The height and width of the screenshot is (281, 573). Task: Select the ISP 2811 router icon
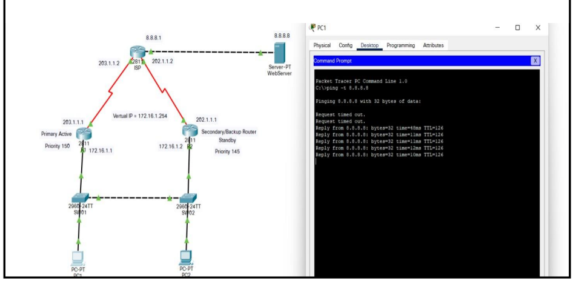(137, 52)
